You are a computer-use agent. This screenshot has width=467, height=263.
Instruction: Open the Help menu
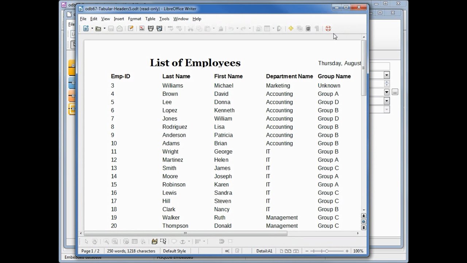click(x=197, y=19)
